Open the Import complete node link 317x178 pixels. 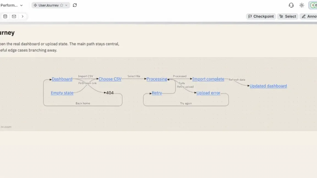208,79
